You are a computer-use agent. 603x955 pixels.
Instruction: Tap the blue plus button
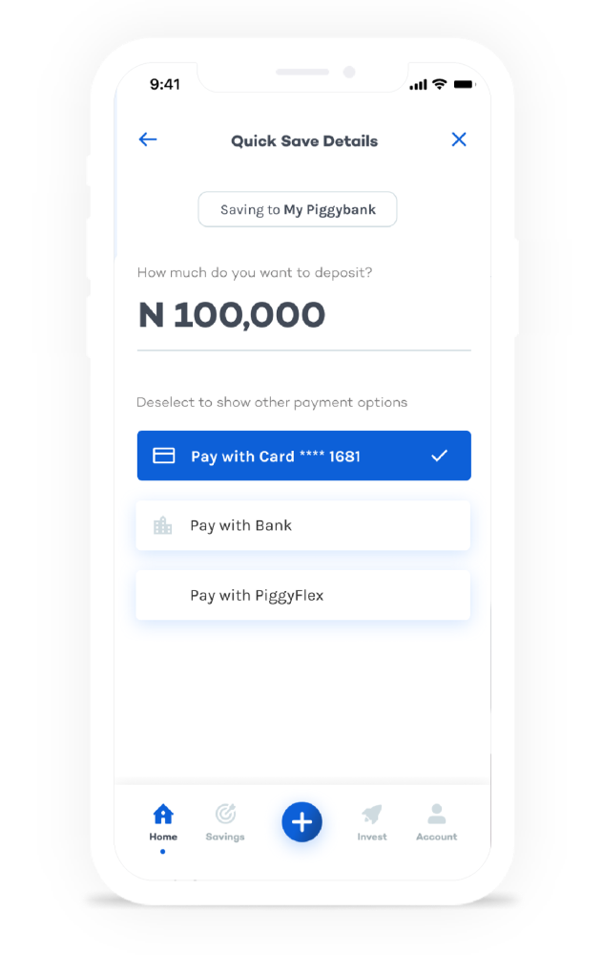tap(301, 822)
